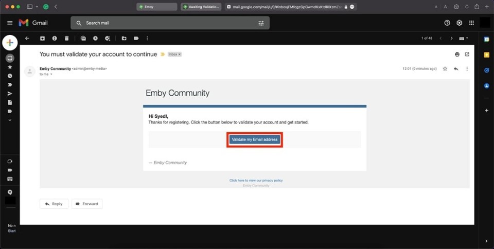494x249 pixels.
Task: Open input tools dropdown
Action: pyautogui.click(x=464, y=38)
